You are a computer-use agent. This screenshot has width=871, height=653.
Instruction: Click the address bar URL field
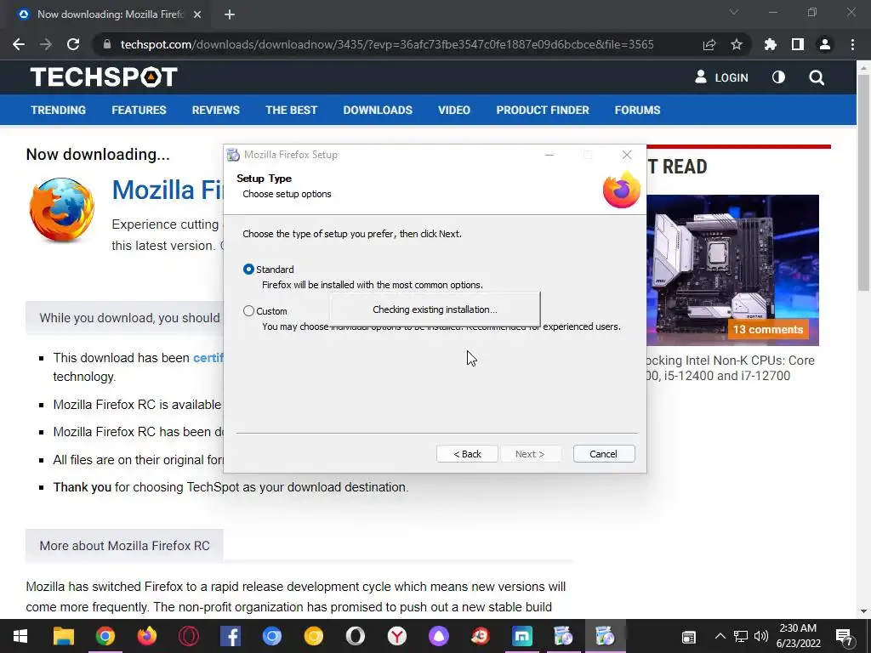click(x=387, y=44)
